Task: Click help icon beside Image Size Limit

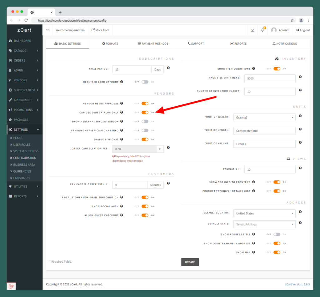Action: (x=300, y=77)
